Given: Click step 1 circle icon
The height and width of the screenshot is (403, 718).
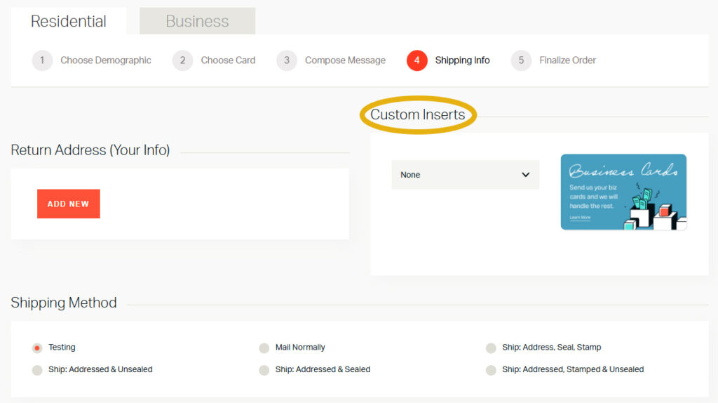Looking at the screenshot, I should [42, 60].
